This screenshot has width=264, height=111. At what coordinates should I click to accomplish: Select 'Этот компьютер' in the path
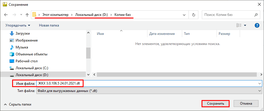click(56, 15)
